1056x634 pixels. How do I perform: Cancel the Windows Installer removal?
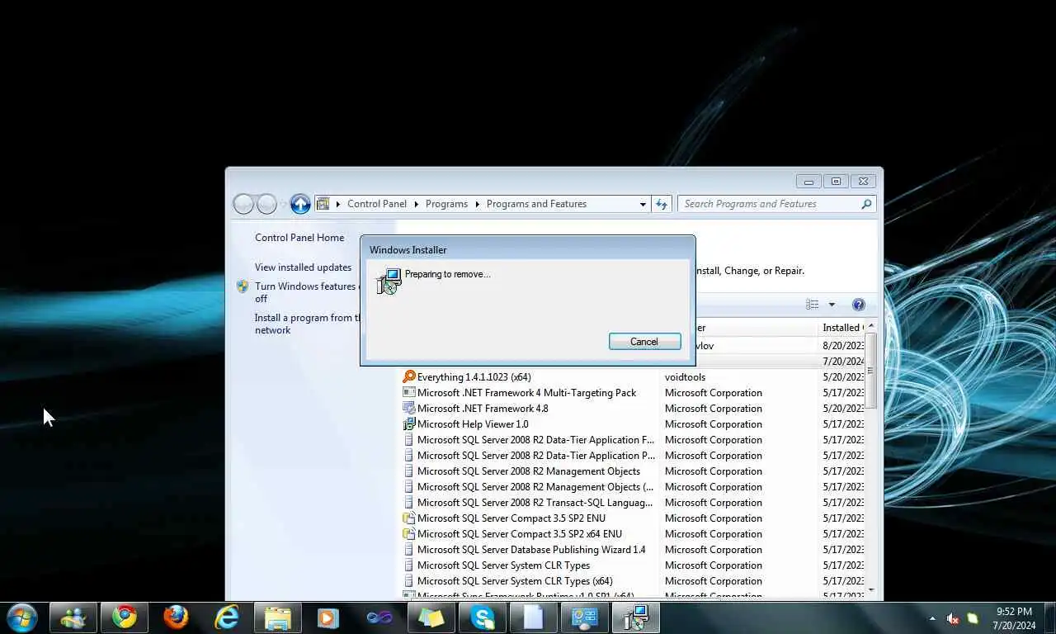point(644,342)
